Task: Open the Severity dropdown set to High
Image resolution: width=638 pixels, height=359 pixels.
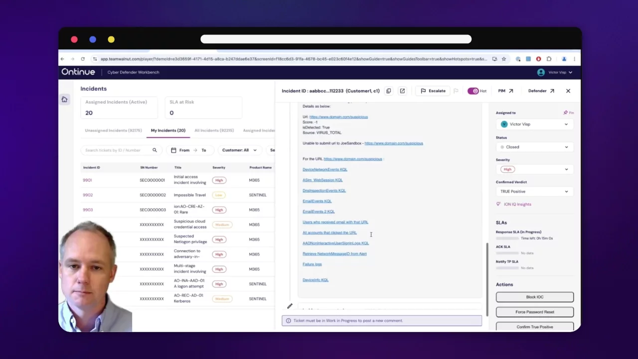Action: (534, 169)
